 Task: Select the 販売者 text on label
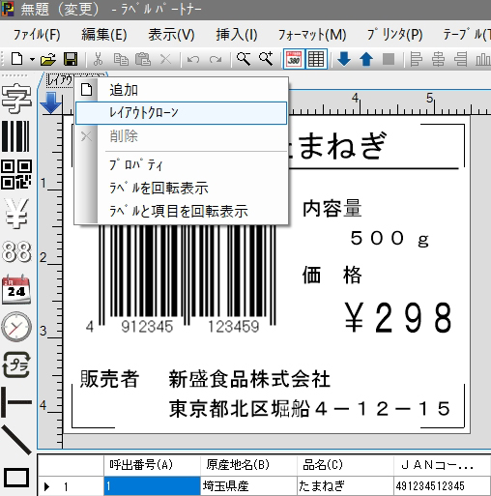tap(109, 379)
